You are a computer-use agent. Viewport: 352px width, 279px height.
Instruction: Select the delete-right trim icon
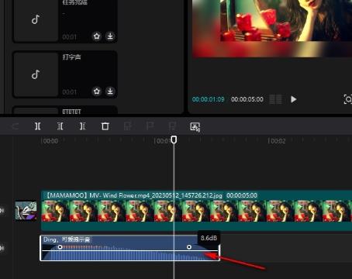click(82, 126)
